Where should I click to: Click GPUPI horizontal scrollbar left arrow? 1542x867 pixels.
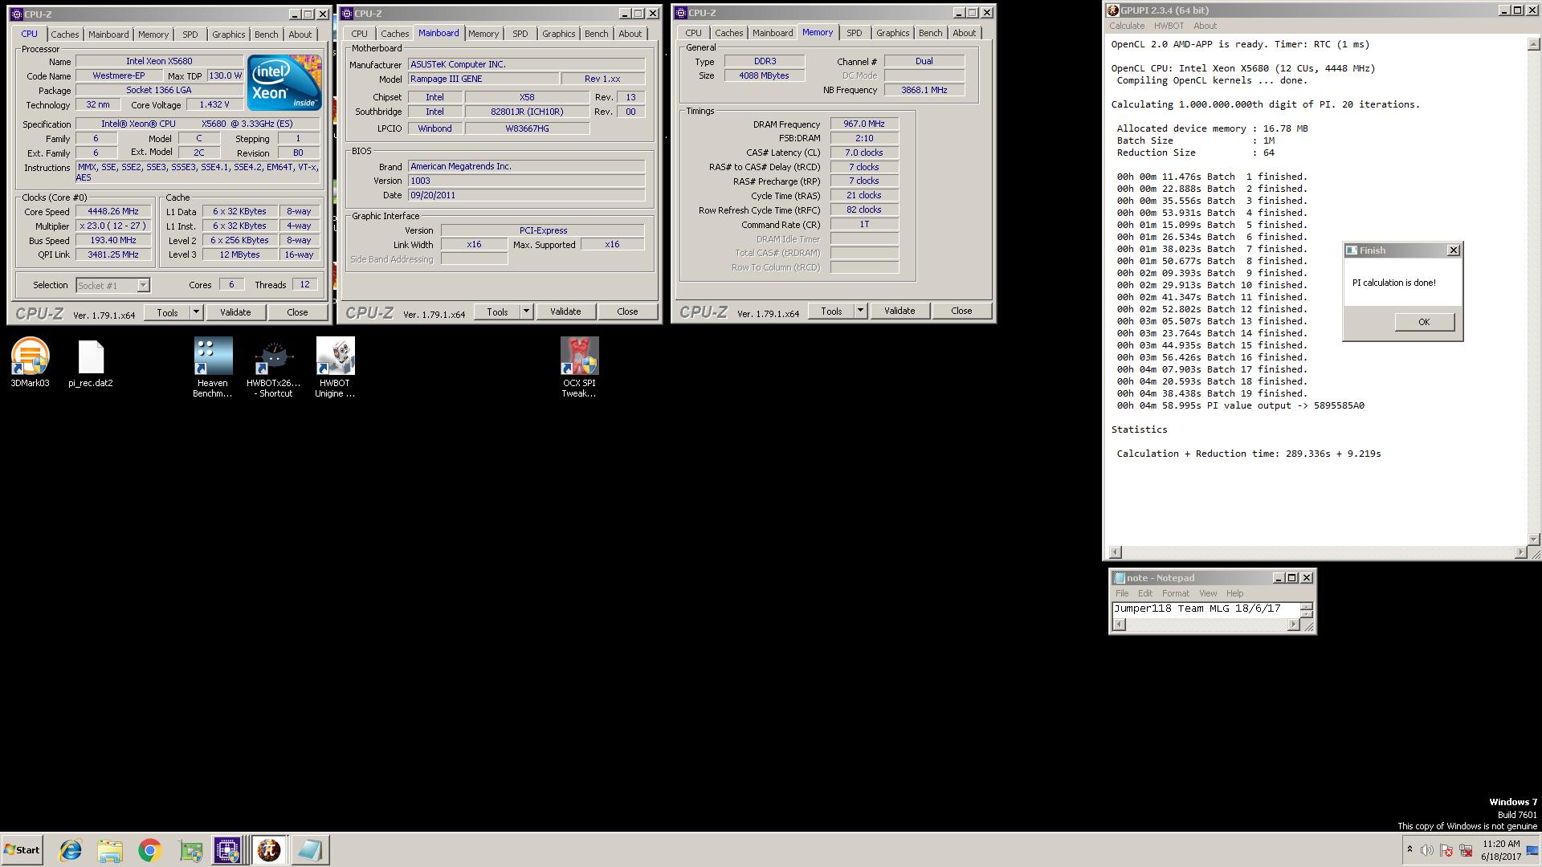tap(1115, 552)
